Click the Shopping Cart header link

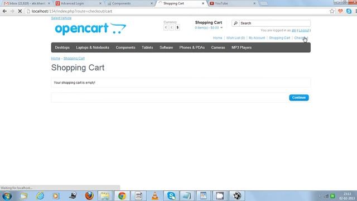[279, 38]
